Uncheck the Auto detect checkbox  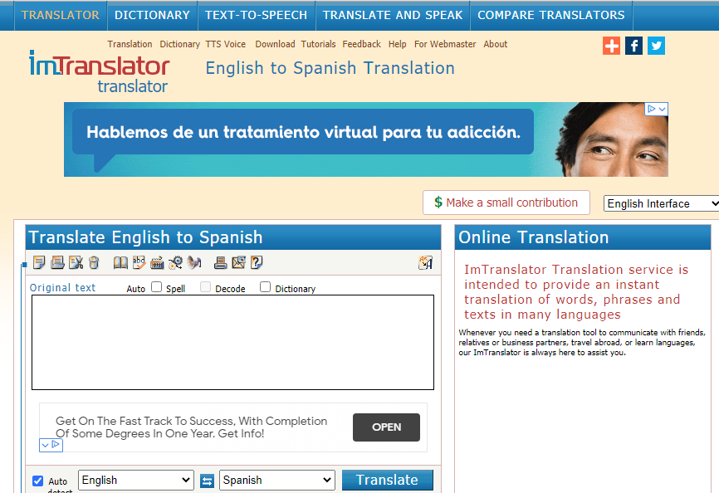point(37,481)
